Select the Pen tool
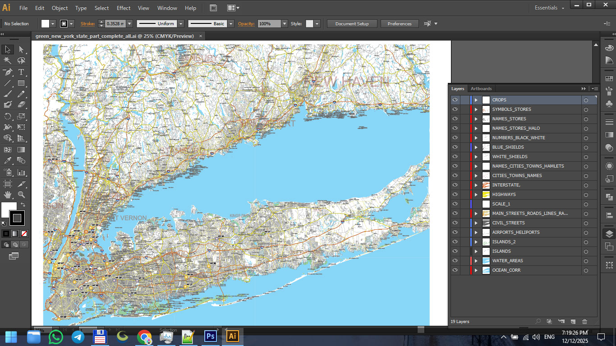 tap(8, 72)
